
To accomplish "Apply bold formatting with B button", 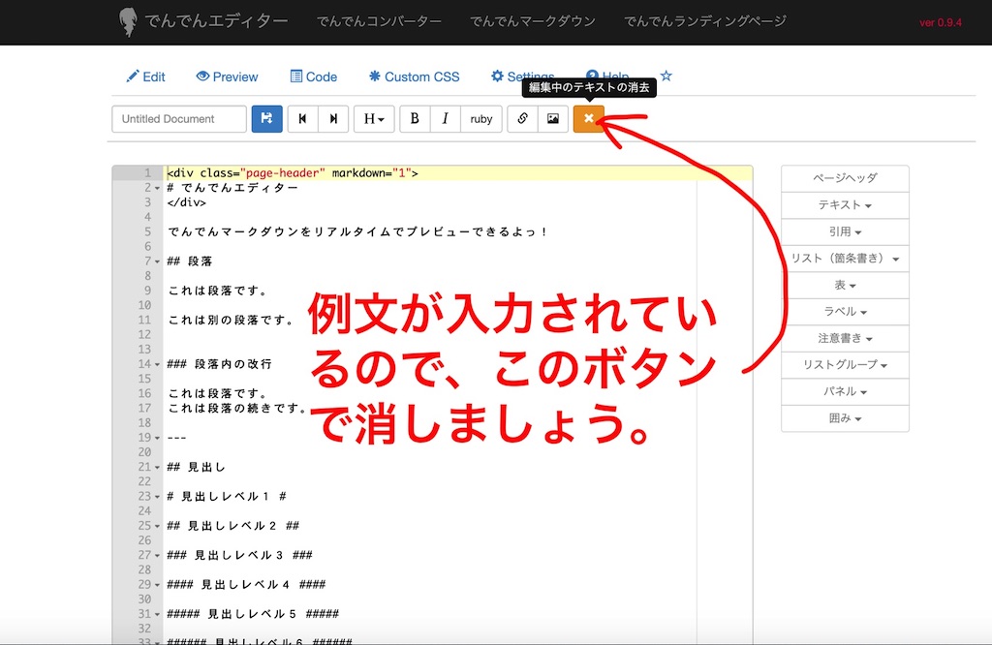I will click(415, 119).
